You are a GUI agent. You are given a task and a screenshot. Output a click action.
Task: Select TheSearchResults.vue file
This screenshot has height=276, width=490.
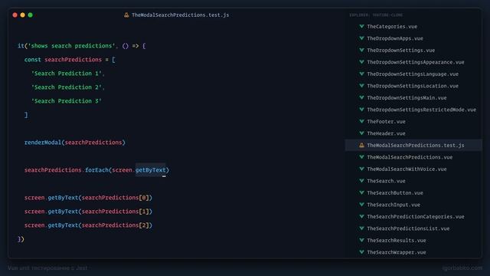click(x=397, y=241)
